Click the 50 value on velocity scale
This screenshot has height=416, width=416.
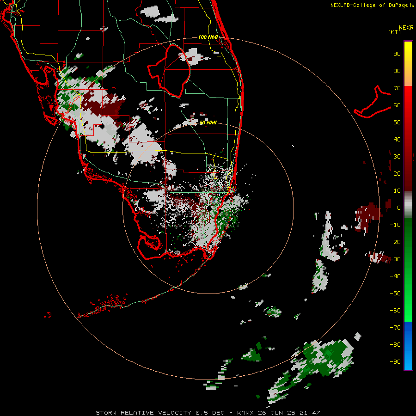pos(397,122)
